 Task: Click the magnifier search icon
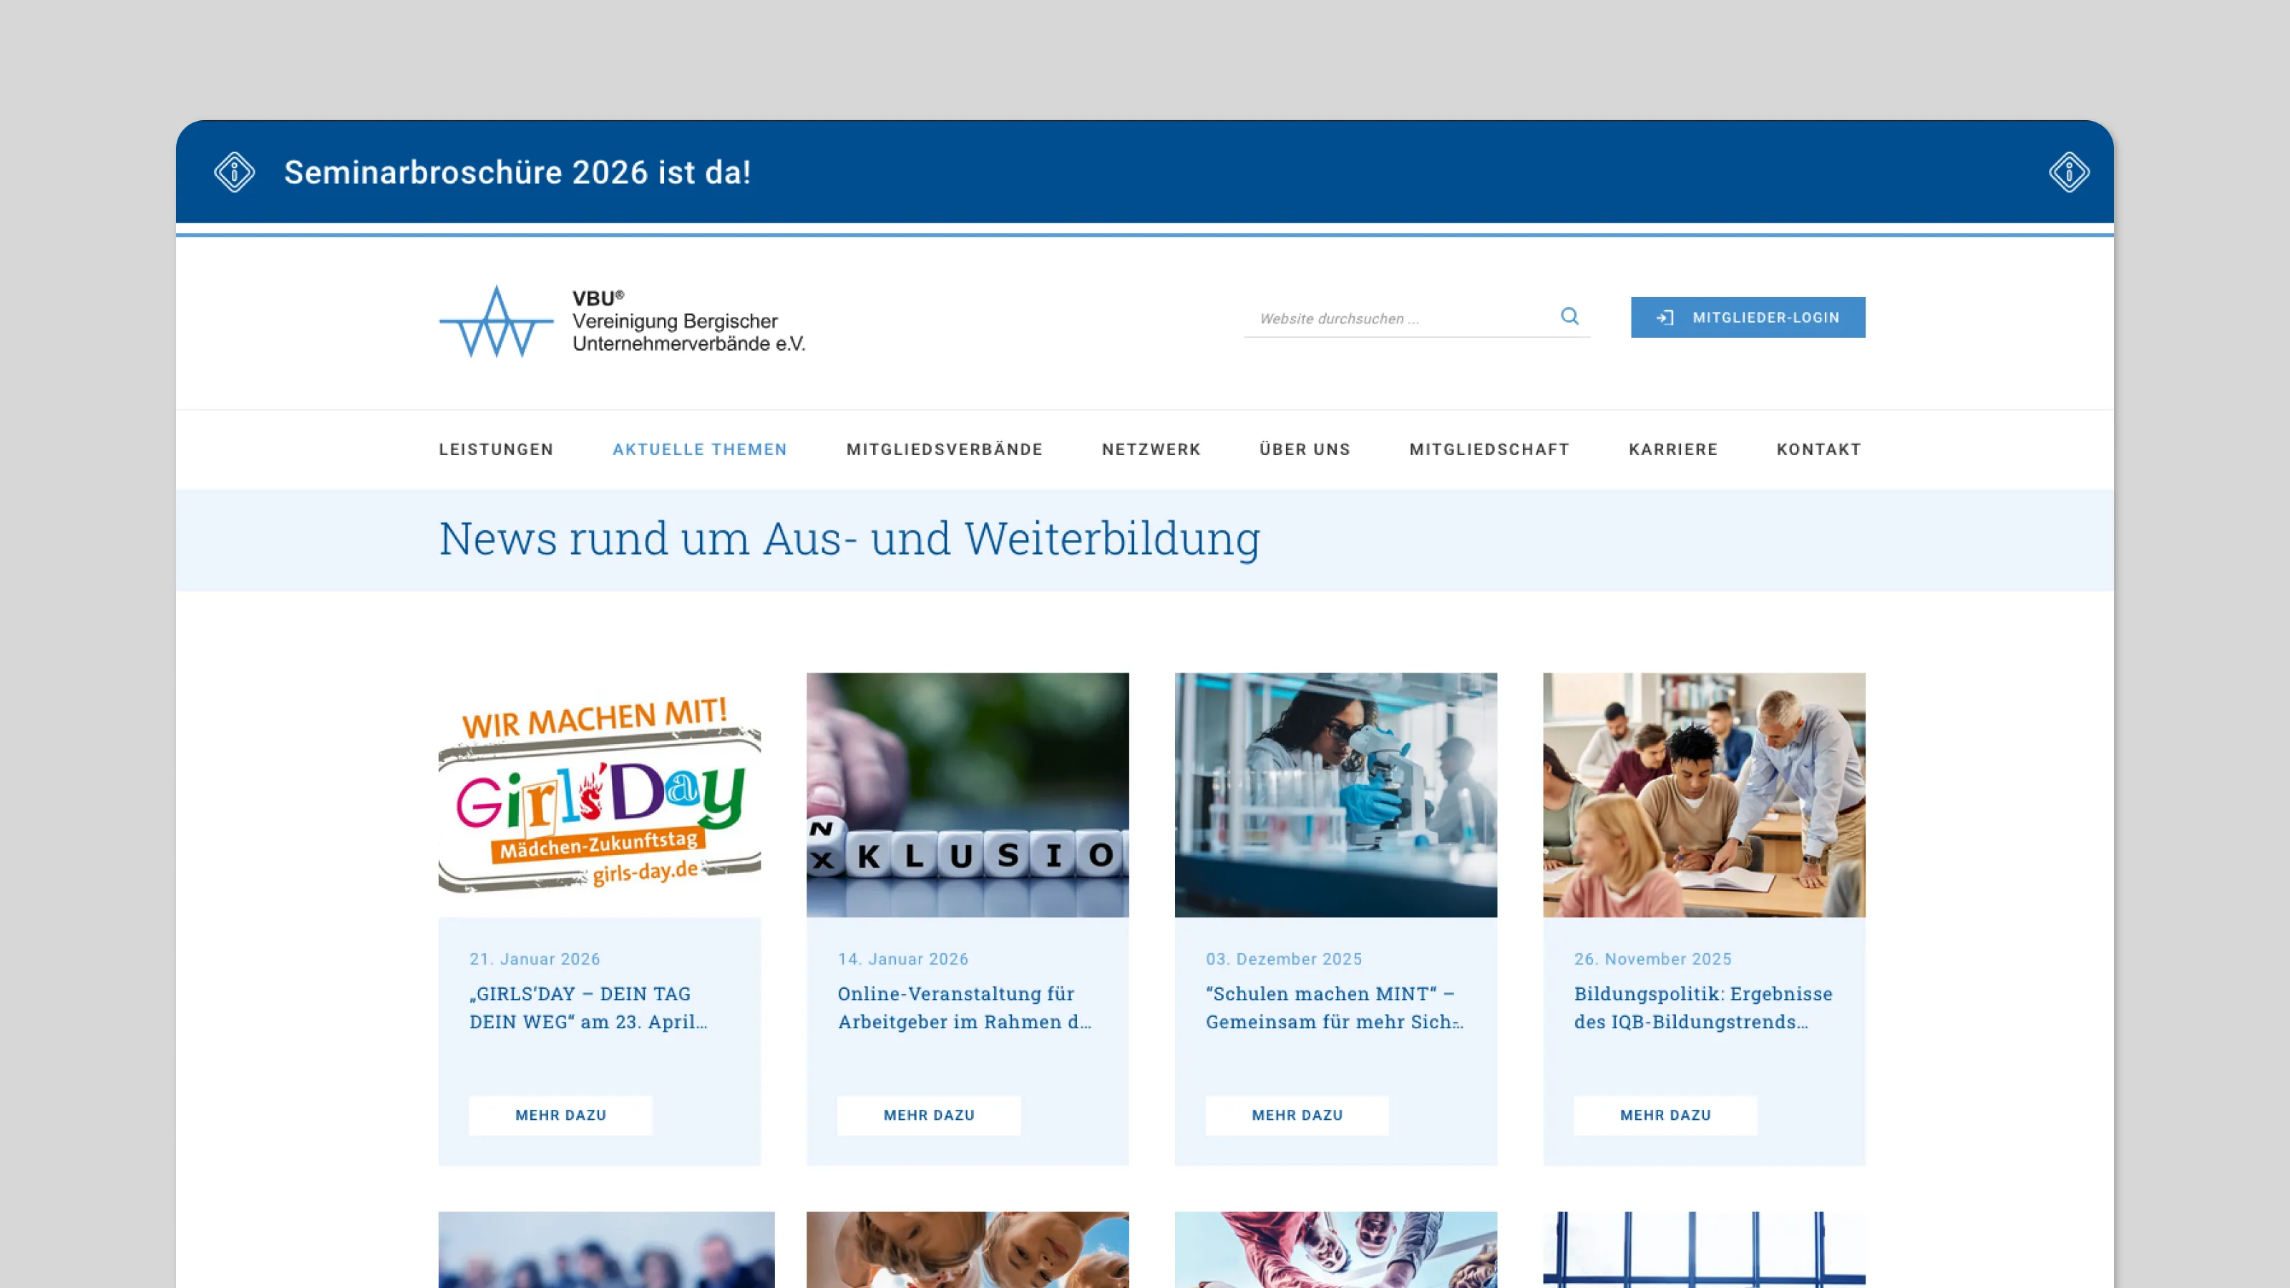(1569, 316)
